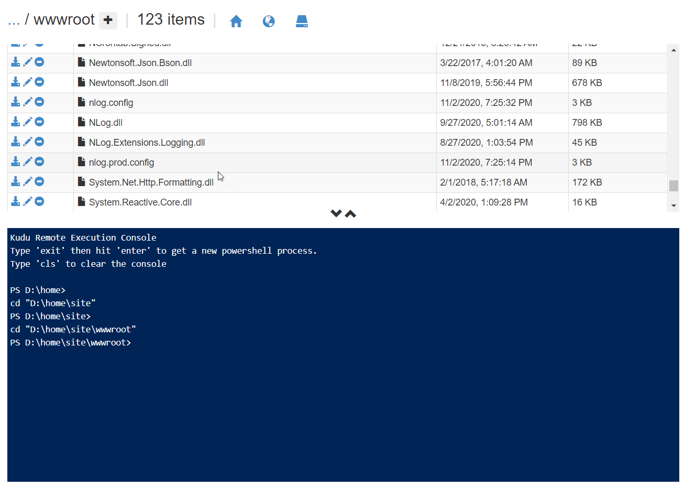Delete NLog.Extensions.Logging.dll with minus icon

click(x=39, y=142)
